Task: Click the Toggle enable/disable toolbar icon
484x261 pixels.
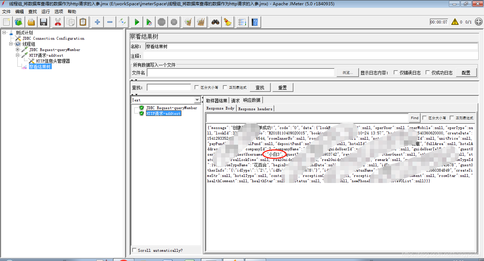Action: (x=122, y=22)
